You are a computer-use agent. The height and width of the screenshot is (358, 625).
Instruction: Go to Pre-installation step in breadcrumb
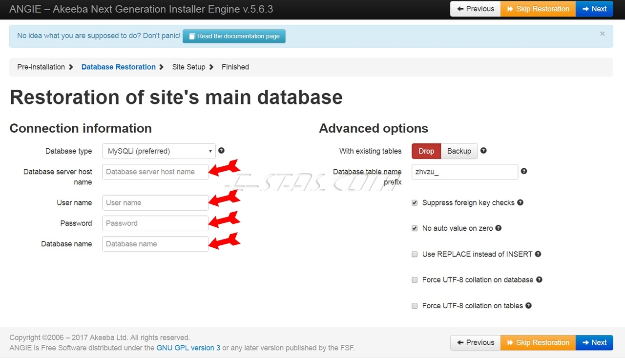pos(41,67)
